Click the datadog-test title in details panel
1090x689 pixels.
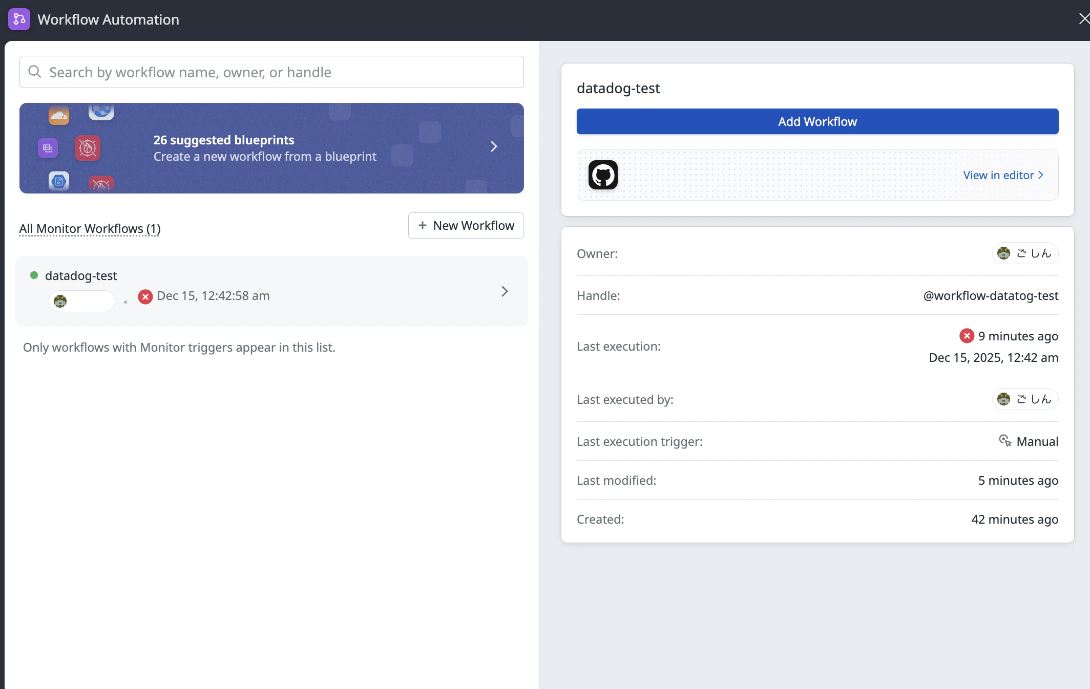[618, 89]
